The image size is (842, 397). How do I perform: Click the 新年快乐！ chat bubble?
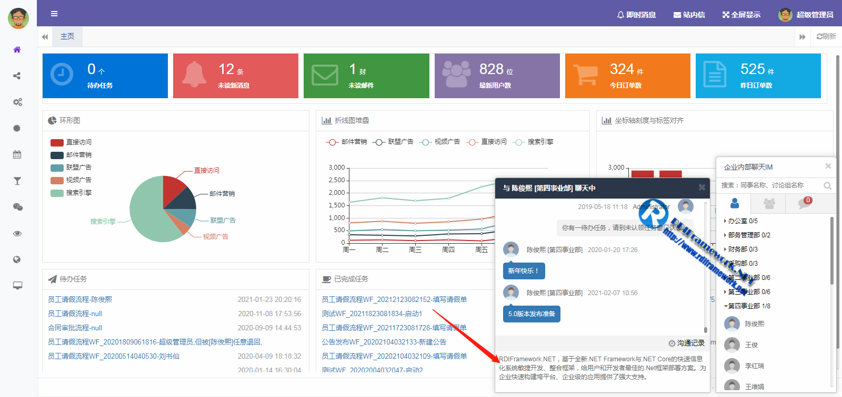click(x=524, y=271)
